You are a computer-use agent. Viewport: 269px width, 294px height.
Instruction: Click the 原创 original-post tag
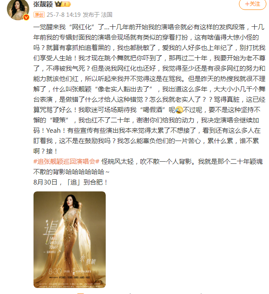[39, 15]
